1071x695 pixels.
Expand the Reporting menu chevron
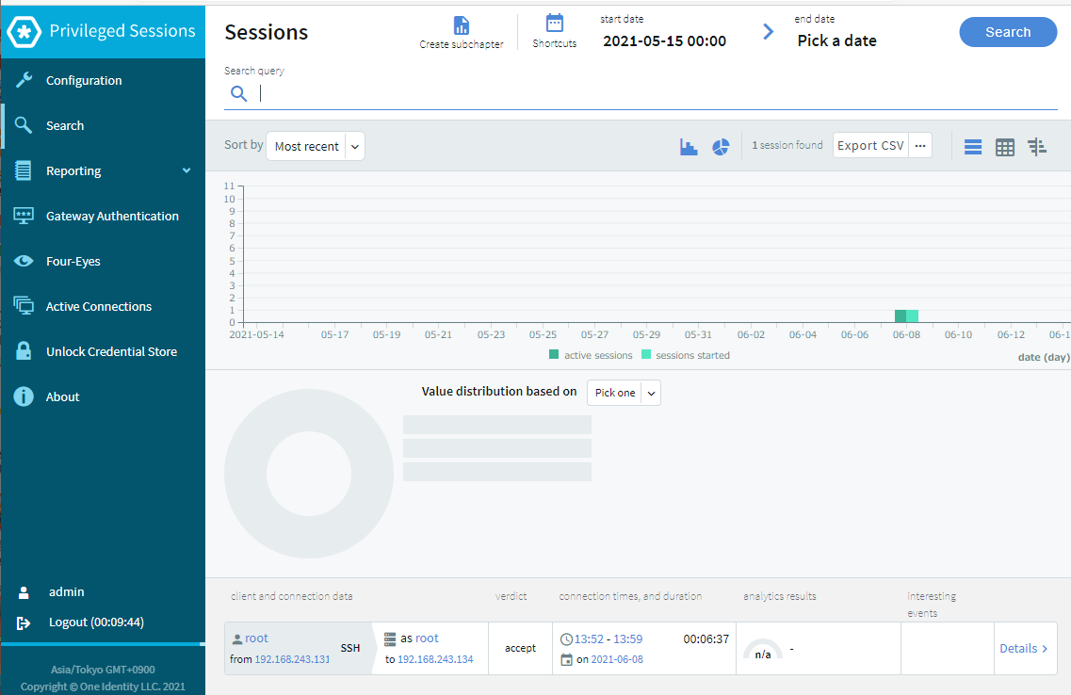(x=187, y=170)
